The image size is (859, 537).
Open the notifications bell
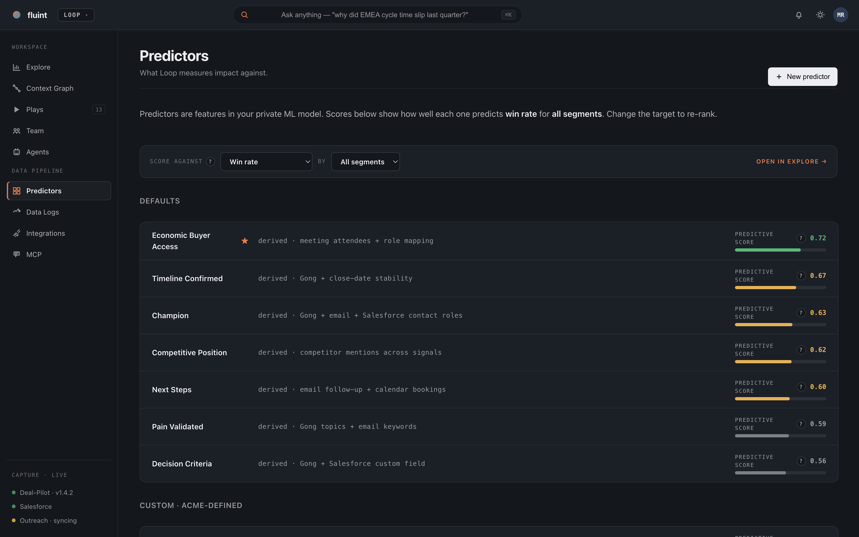799,15
